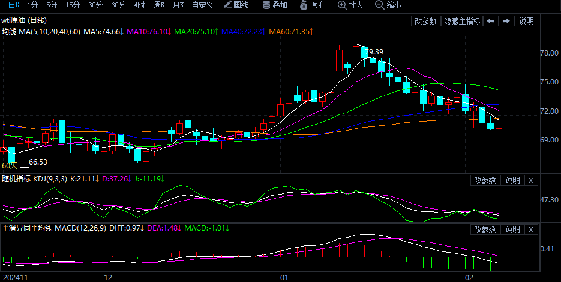
Task: Zoom out with 缩小 magnifier
Action: tap(388, 5)
